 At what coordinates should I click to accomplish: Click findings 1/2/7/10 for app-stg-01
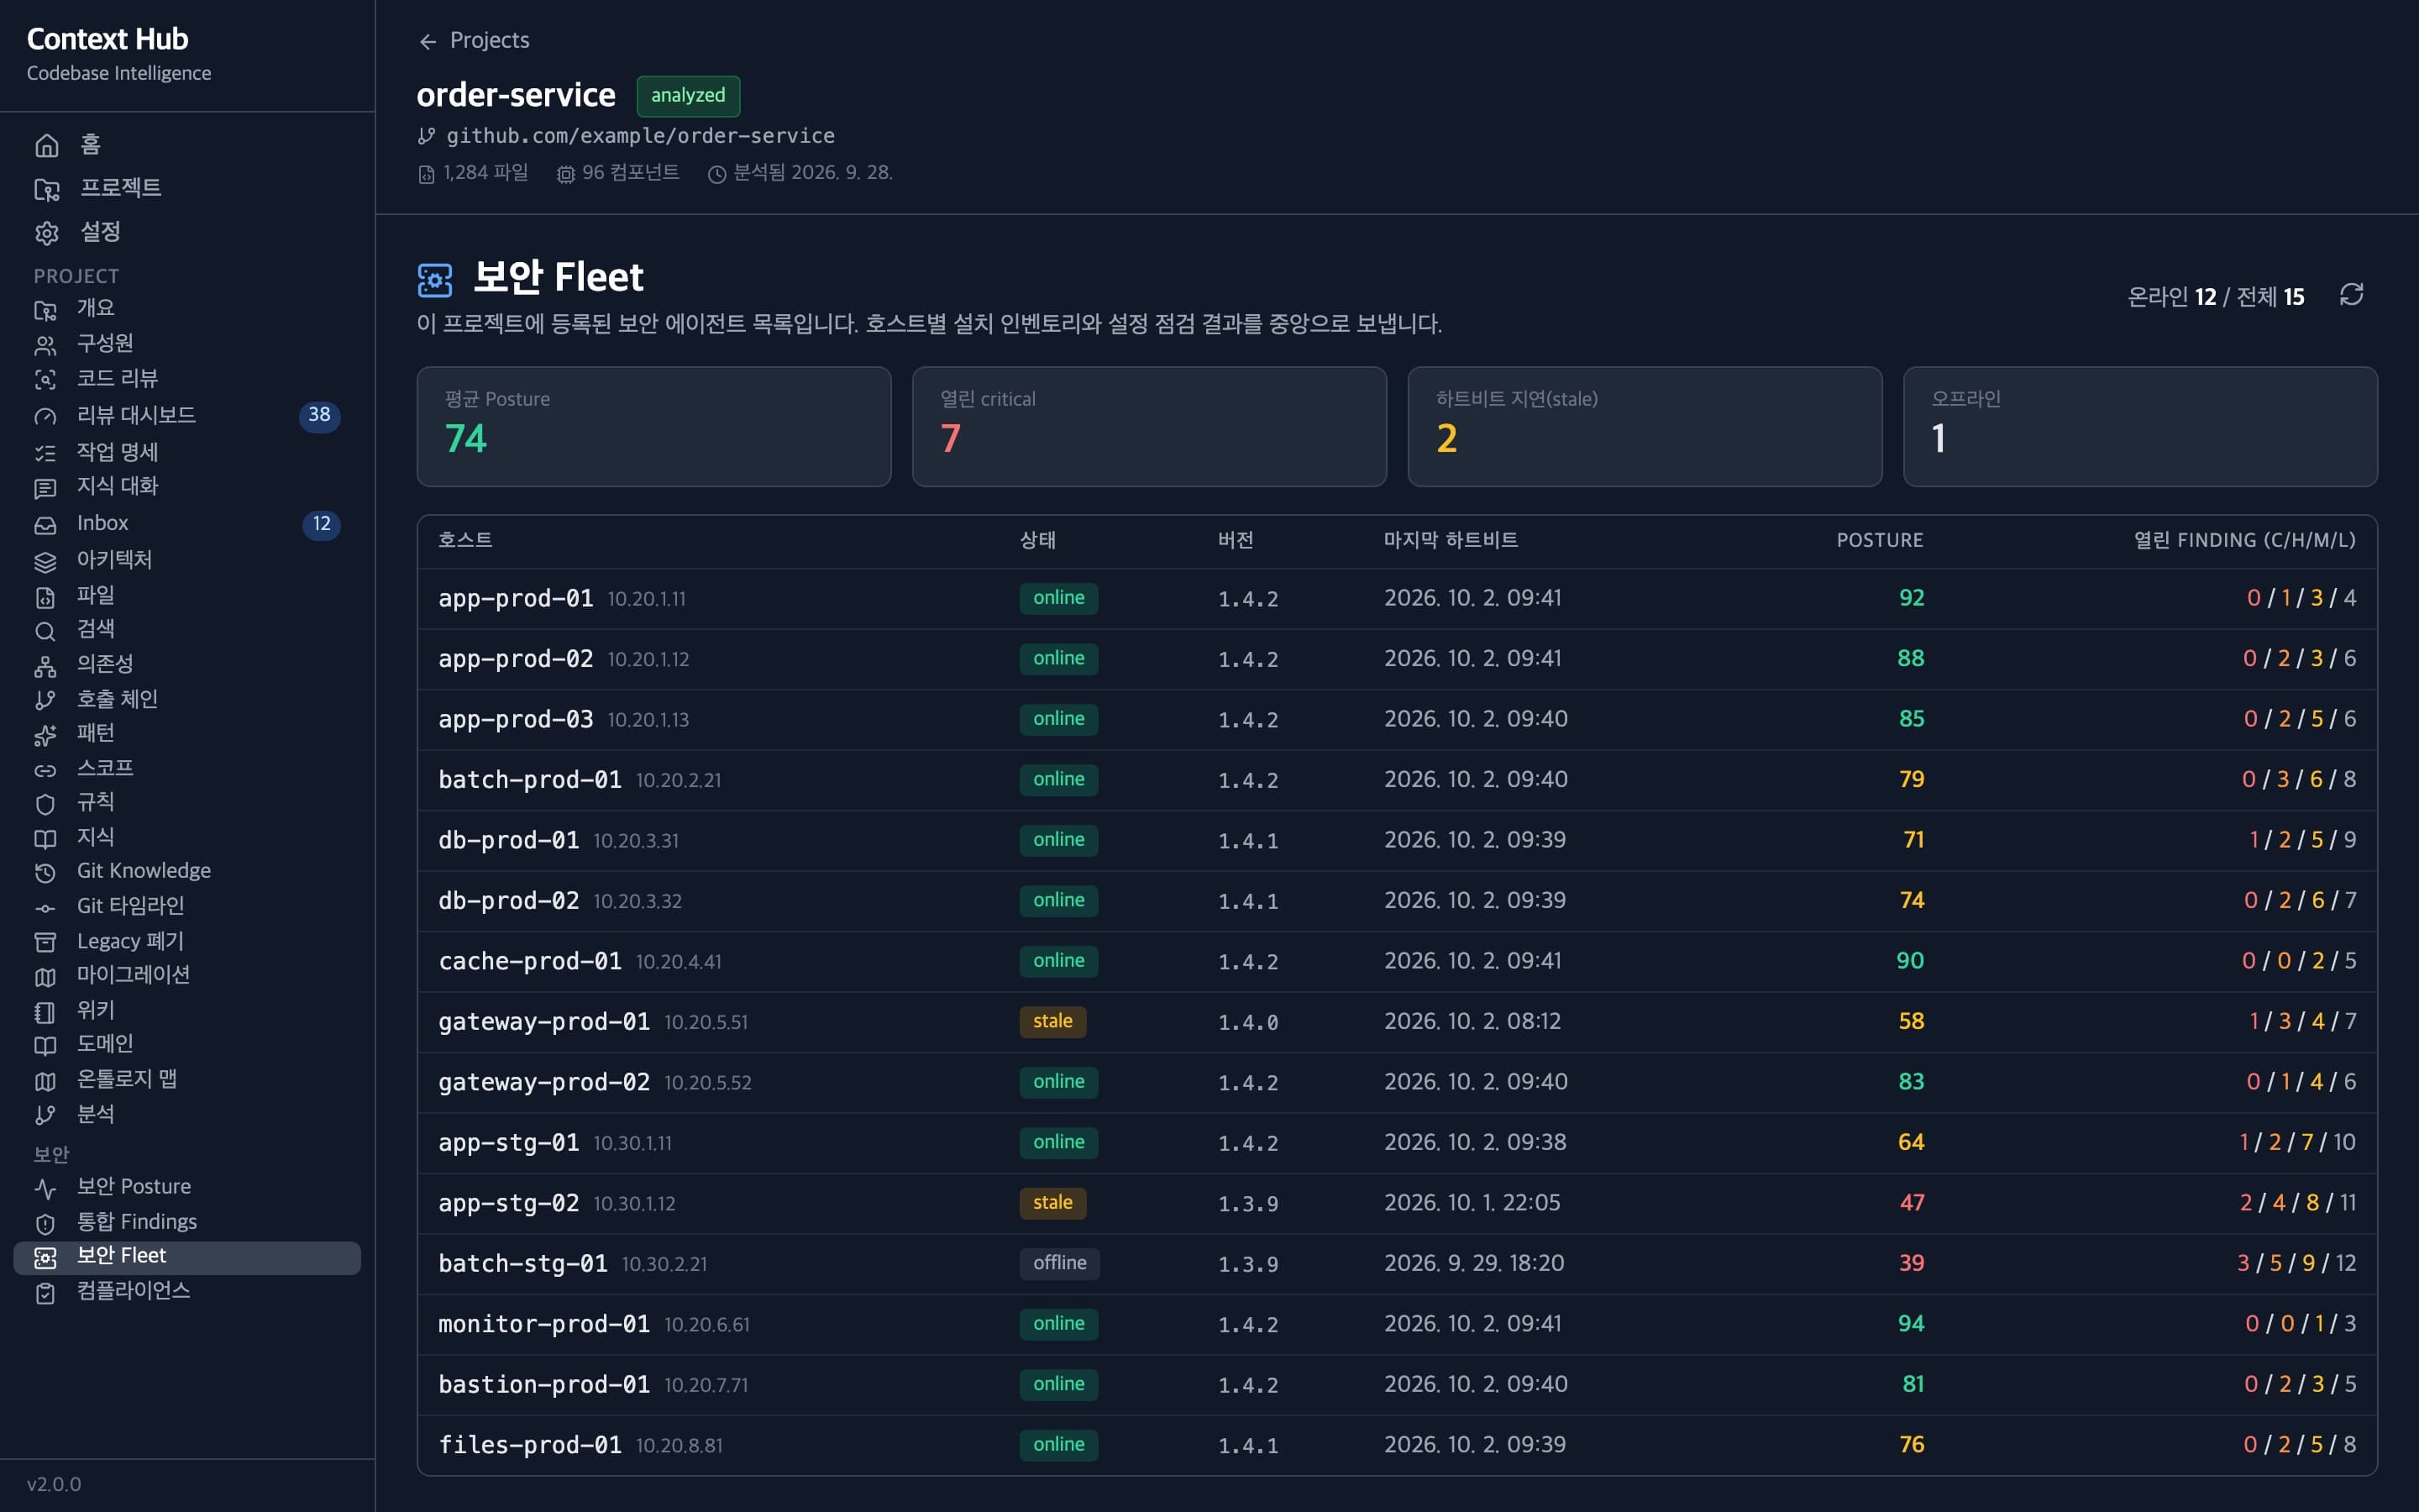click(x=2297, y=1142)
